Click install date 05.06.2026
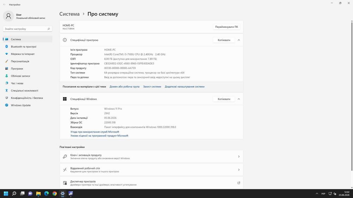 (x=110, y=118)
